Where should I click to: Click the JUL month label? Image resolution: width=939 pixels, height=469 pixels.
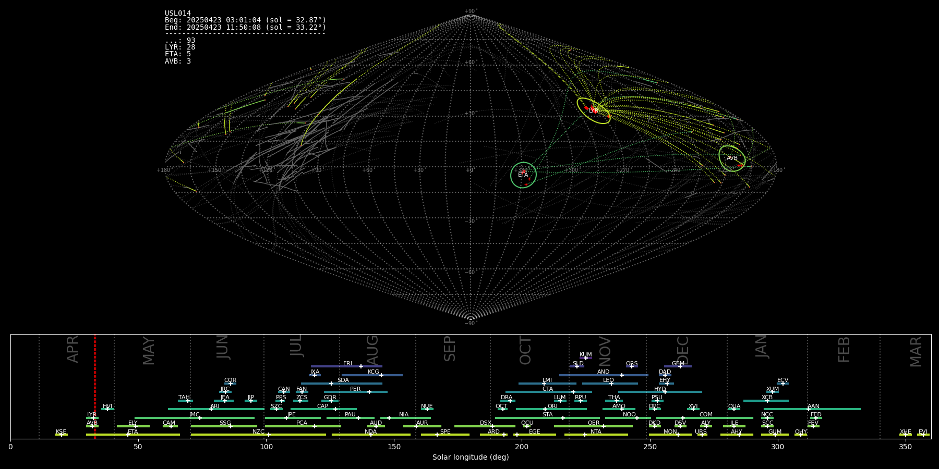tap(296, 345)
